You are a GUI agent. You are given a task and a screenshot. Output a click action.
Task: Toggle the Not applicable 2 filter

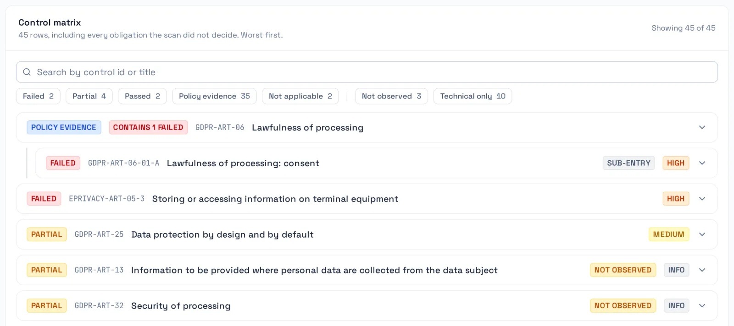[x=300, y=96]
